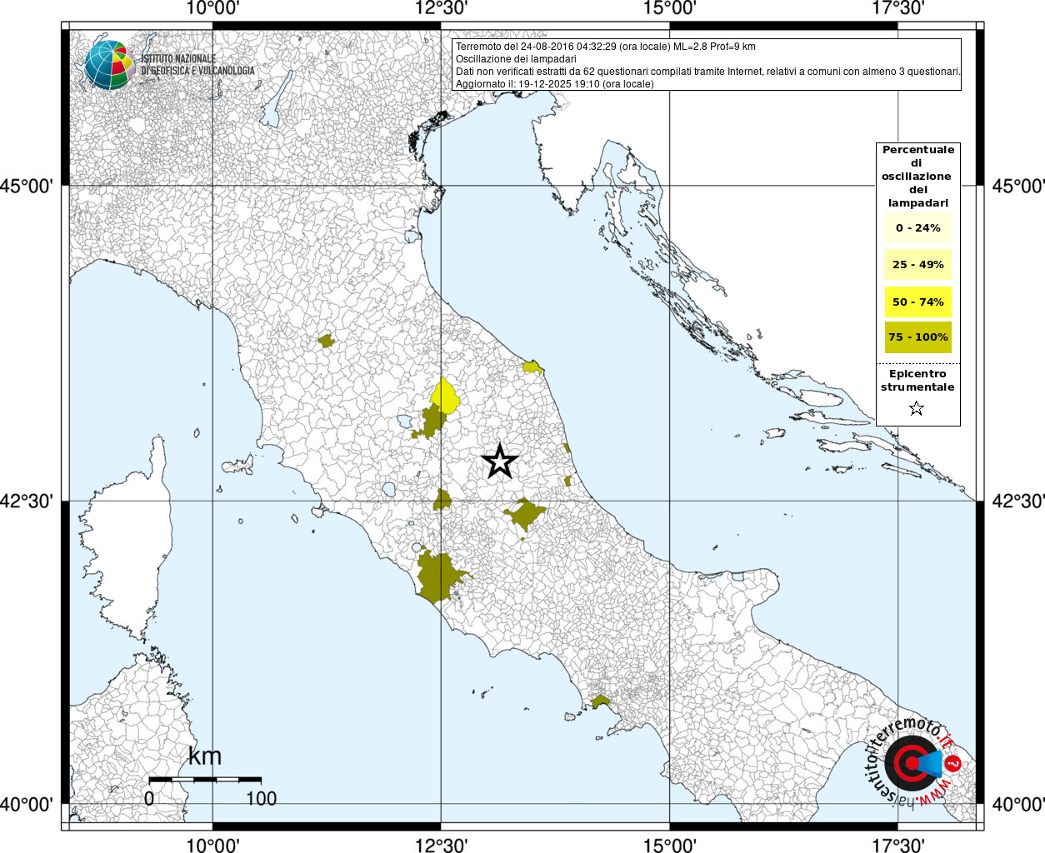Select the 0 - 24% legend swatch
Viewport: 1045px width, 853px height.
click(x=917, y=227)
